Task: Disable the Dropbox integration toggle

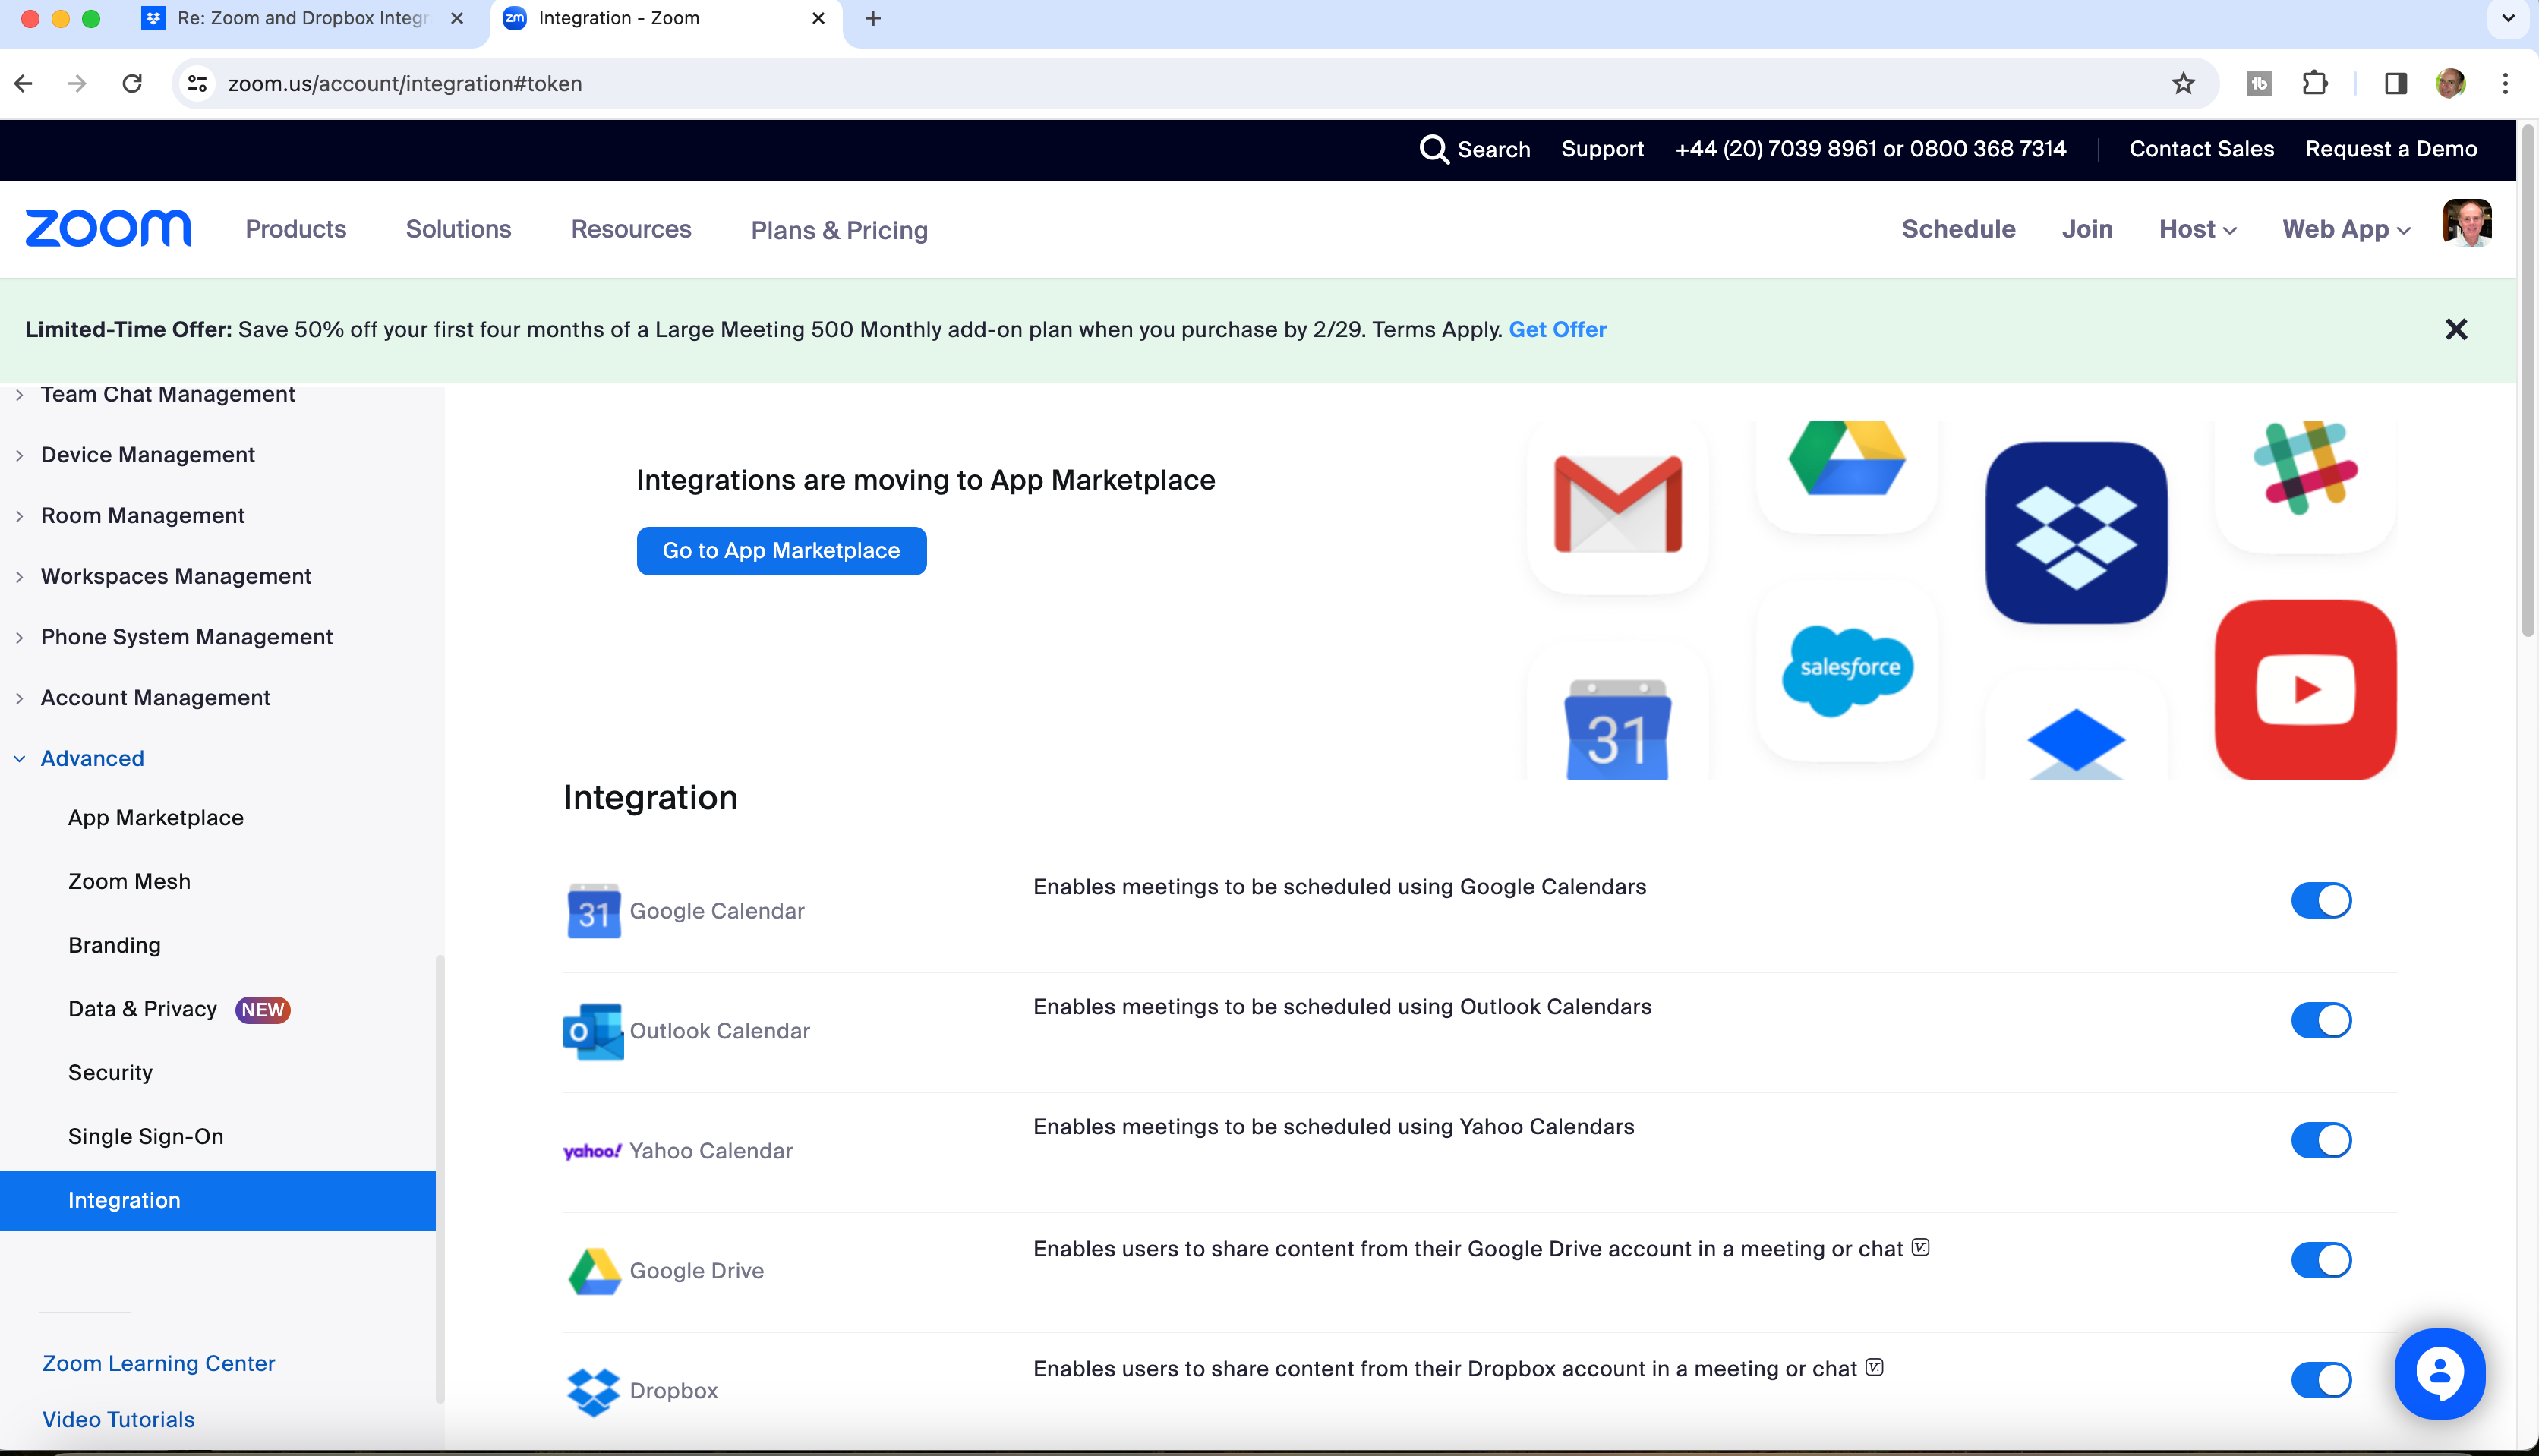Action: coord(2323,1379)
